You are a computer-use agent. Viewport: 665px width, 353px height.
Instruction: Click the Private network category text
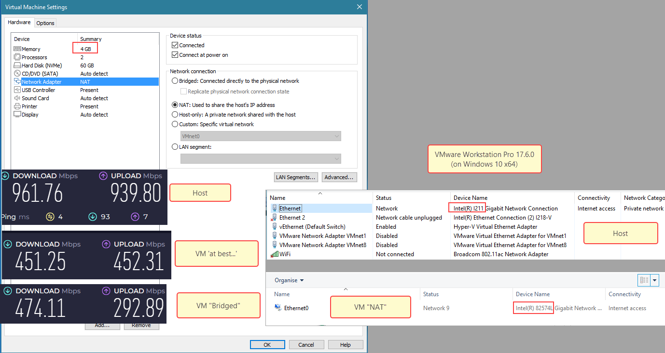pos(644,209)
